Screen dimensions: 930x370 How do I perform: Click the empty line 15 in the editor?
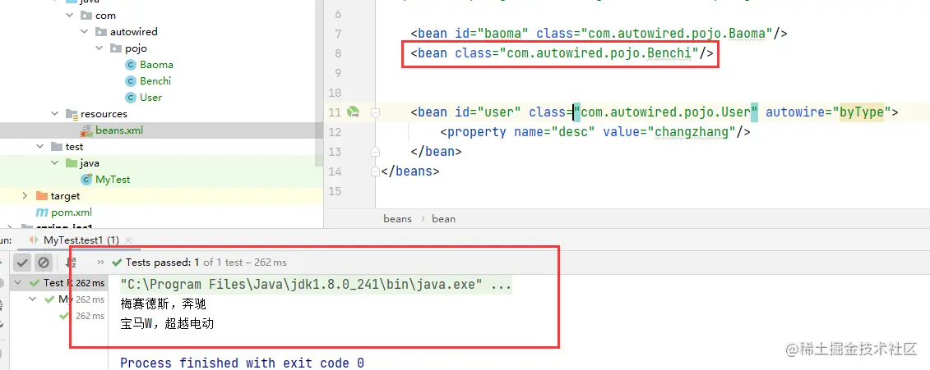click(x=652, y=191)
